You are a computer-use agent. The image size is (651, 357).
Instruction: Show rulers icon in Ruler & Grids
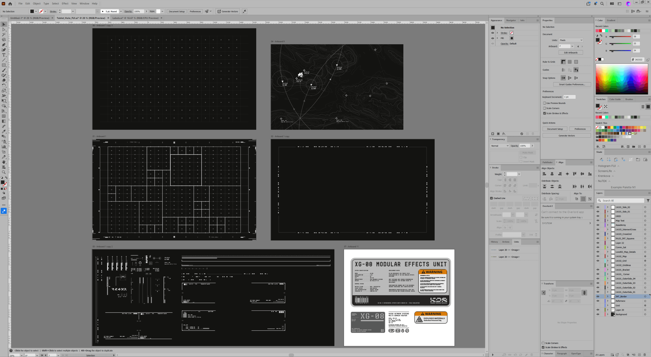coord(563,62)
